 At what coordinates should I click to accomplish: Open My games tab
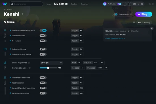click(x=61, y=4)
